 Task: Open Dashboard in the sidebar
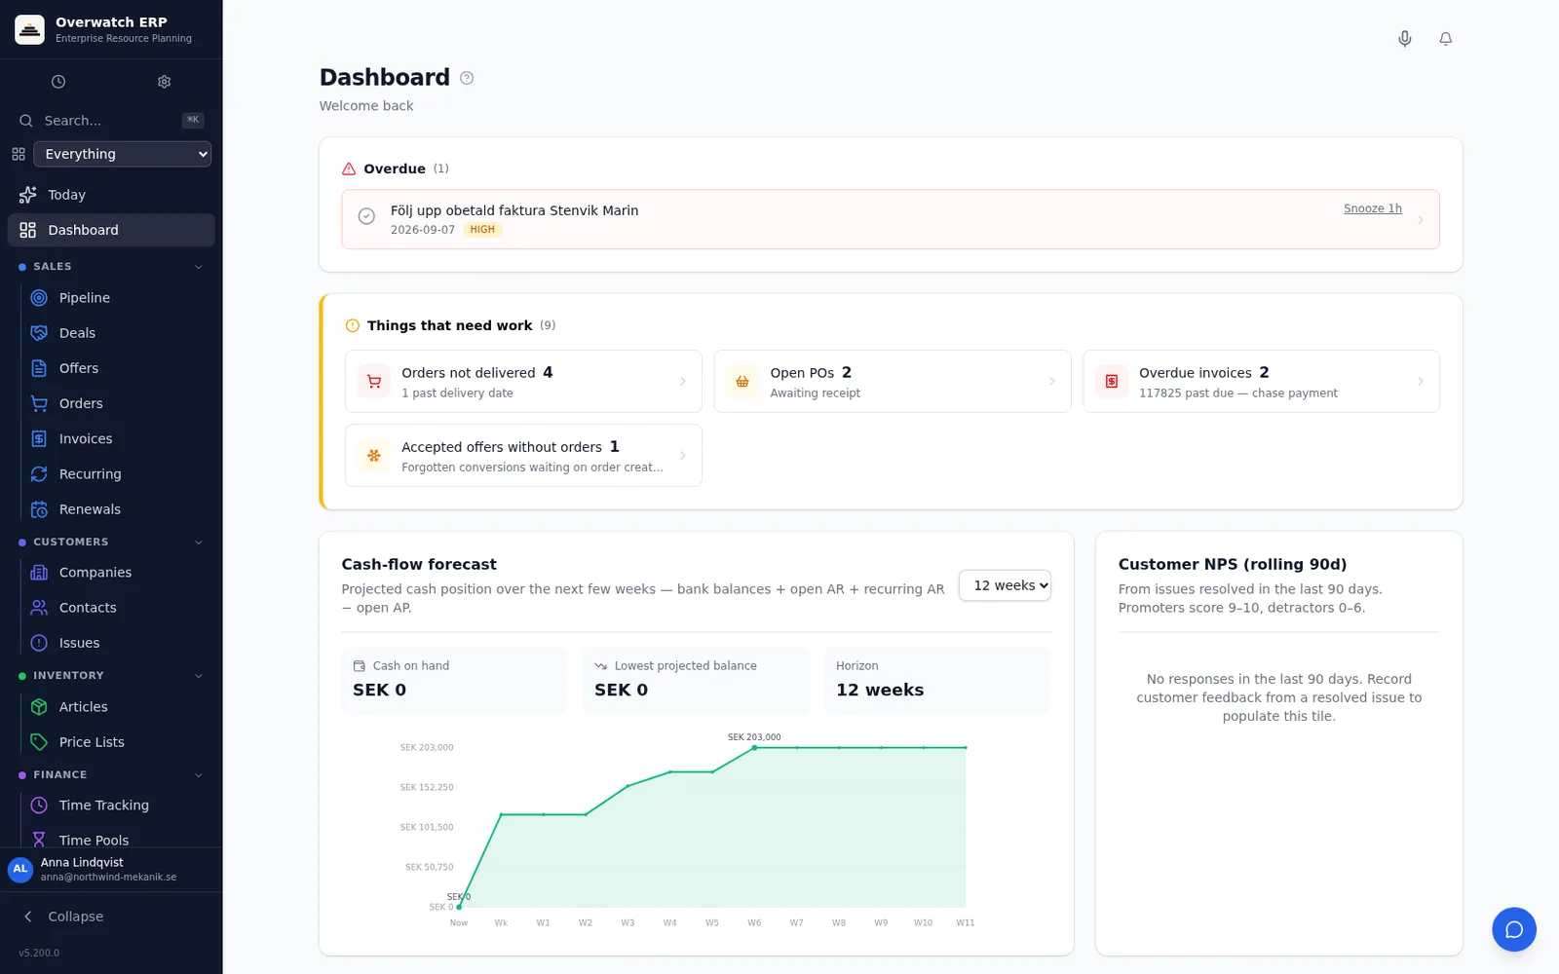[x=111, y=230]
